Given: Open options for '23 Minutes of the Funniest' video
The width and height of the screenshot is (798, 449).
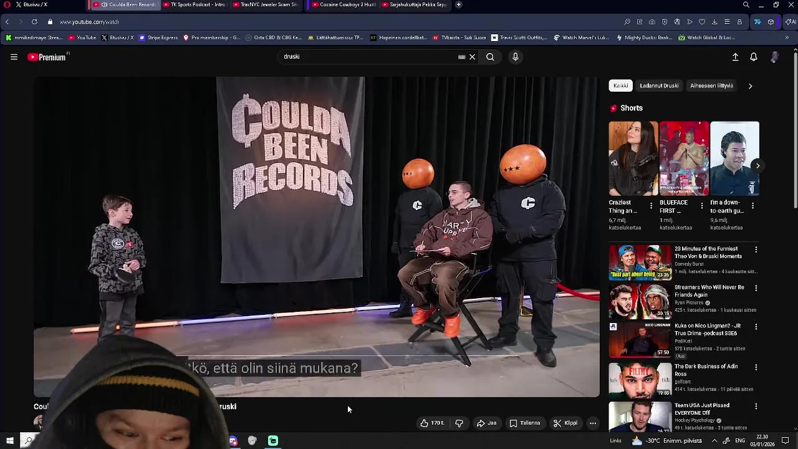Looking at the screenshot, I should [x=756, y=249].
